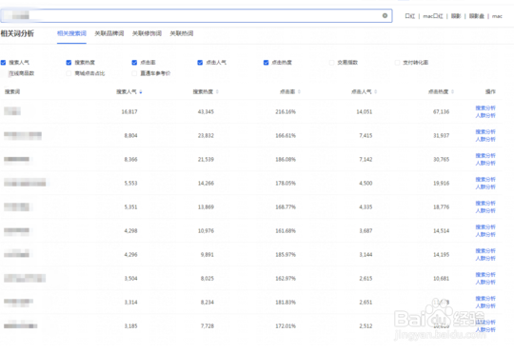514x353 pixels.
Task: Switch to the 关联热词 tab
Action: pos(182,33)
